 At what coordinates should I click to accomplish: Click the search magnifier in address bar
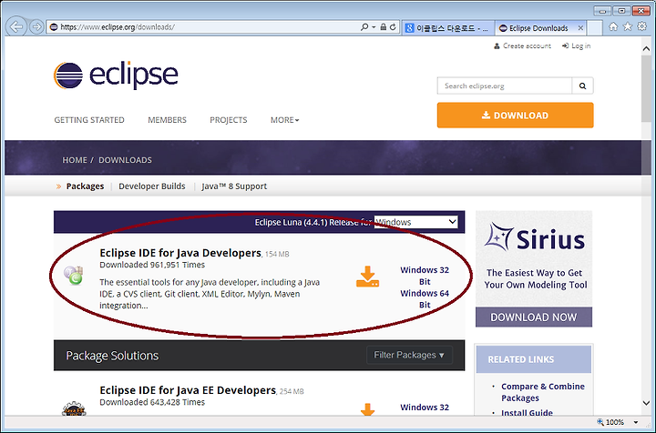point(364,26)
